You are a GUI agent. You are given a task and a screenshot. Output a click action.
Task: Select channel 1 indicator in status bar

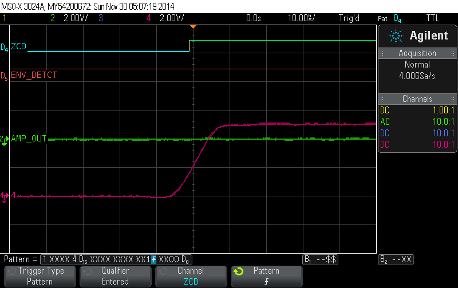pyautogui.click(x=5, y=18)
